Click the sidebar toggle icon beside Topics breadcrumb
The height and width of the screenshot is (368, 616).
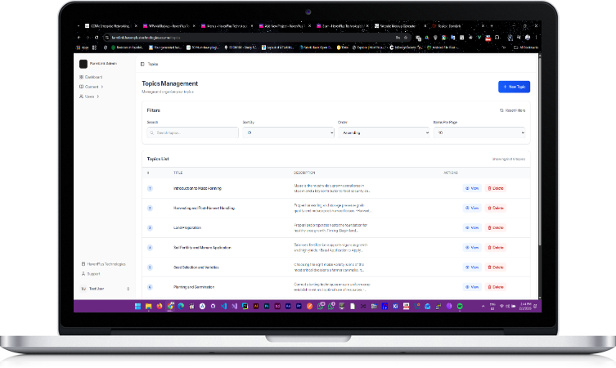[142, 63]
